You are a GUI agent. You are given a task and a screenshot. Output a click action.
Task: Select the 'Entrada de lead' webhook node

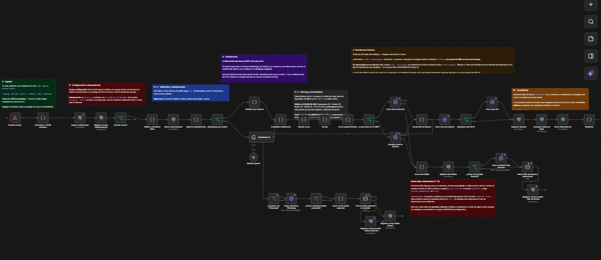click(x=15, y=118)
